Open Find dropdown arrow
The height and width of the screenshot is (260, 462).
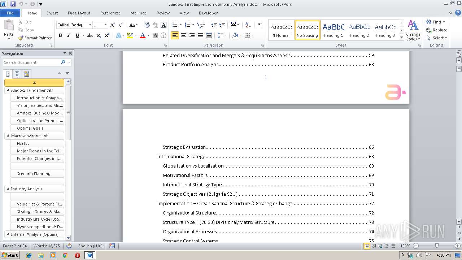coord(444,22)
